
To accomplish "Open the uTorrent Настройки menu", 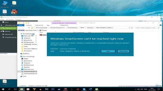I will coord(10,19).
